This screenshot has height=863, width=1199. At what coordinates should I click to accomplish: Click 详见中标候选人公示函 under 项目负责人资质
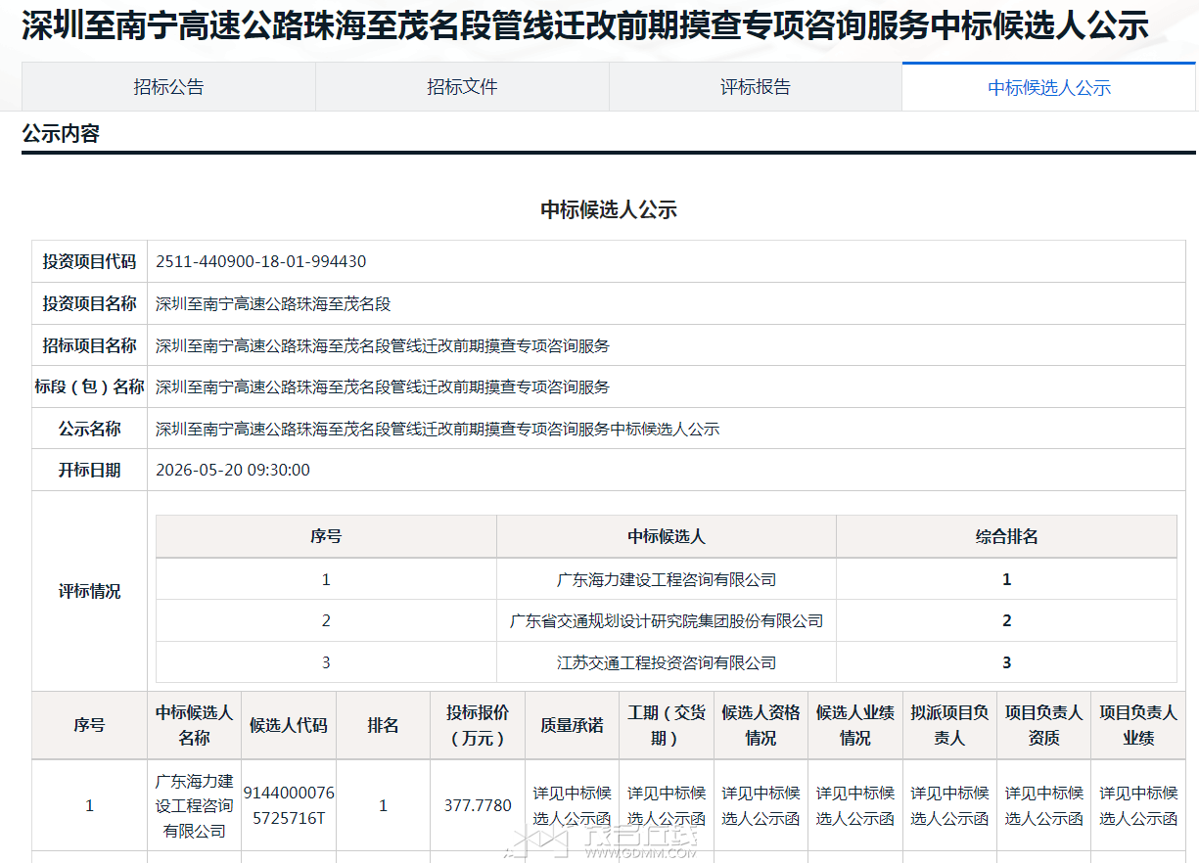click(1043, 805)
